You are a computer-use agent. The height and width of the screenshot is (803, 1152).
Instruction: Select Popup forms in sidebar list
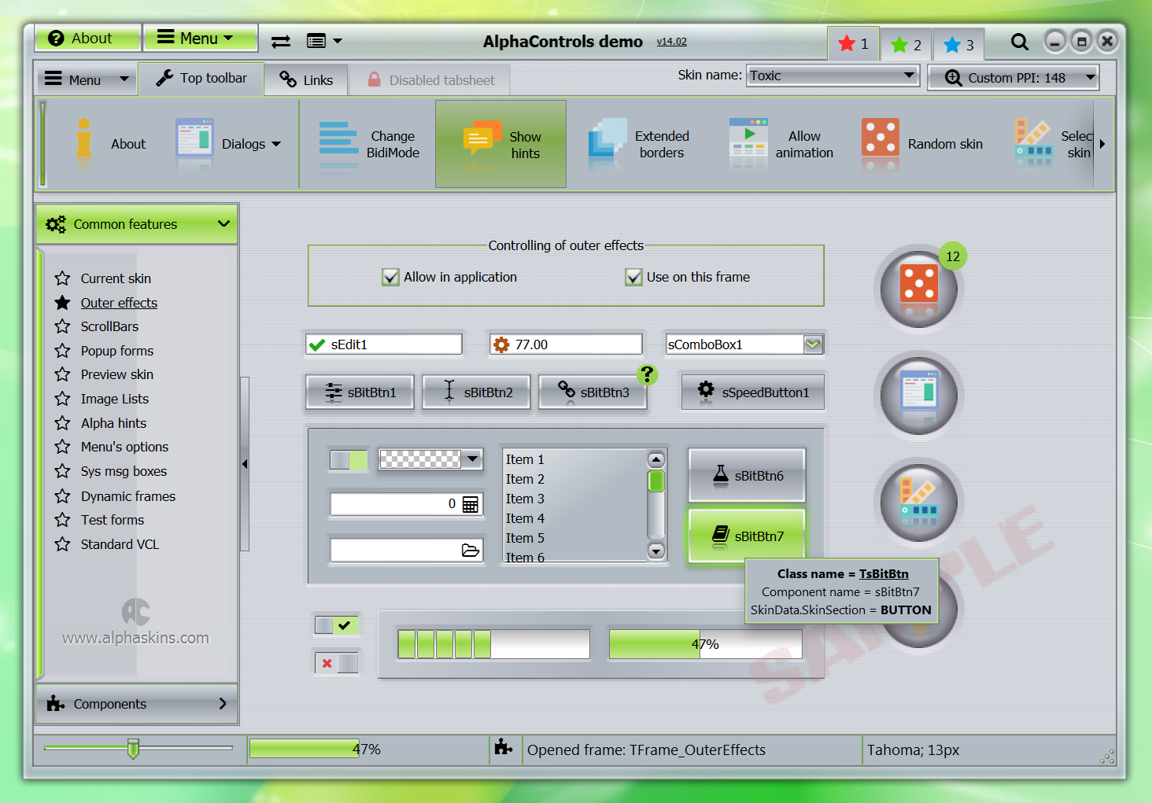tap(117, 351)
